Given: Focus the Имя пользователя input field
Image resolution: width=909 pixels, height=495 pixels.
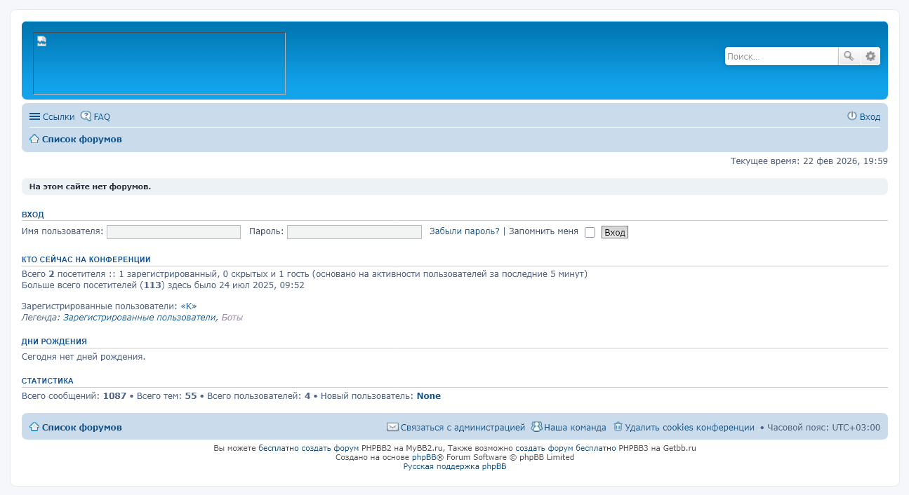Looking at the screenshot, I should tap(173, 232).
